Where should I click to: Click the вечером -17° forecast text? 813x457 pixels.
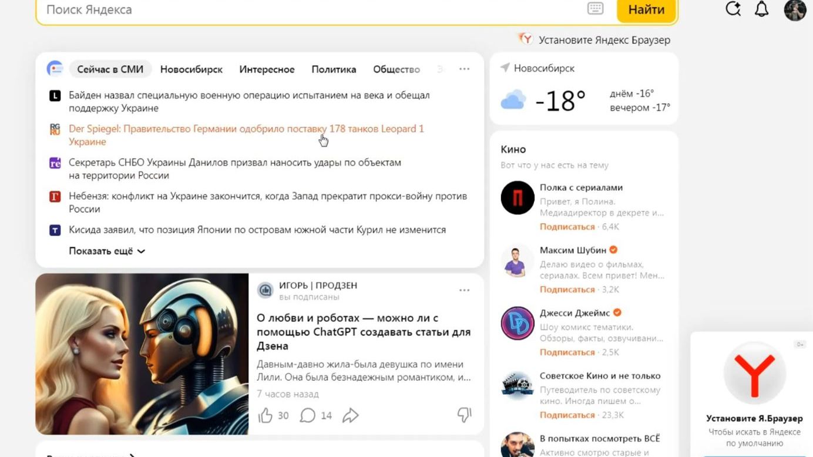click(x=640, y=108)
